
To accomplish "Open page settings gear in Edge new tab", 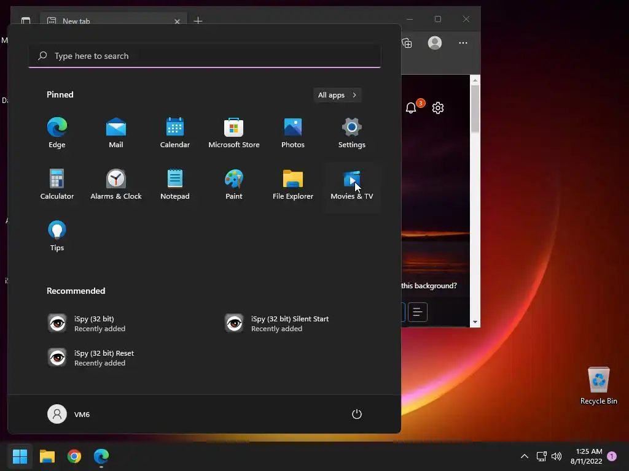I will 438,108.
